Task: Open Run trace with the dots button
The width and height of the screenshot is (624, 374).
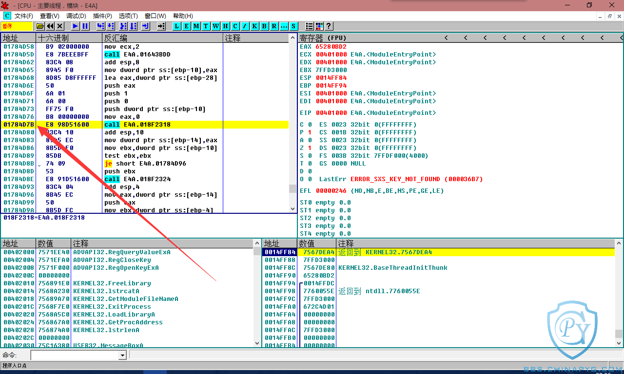Action: 284,26
